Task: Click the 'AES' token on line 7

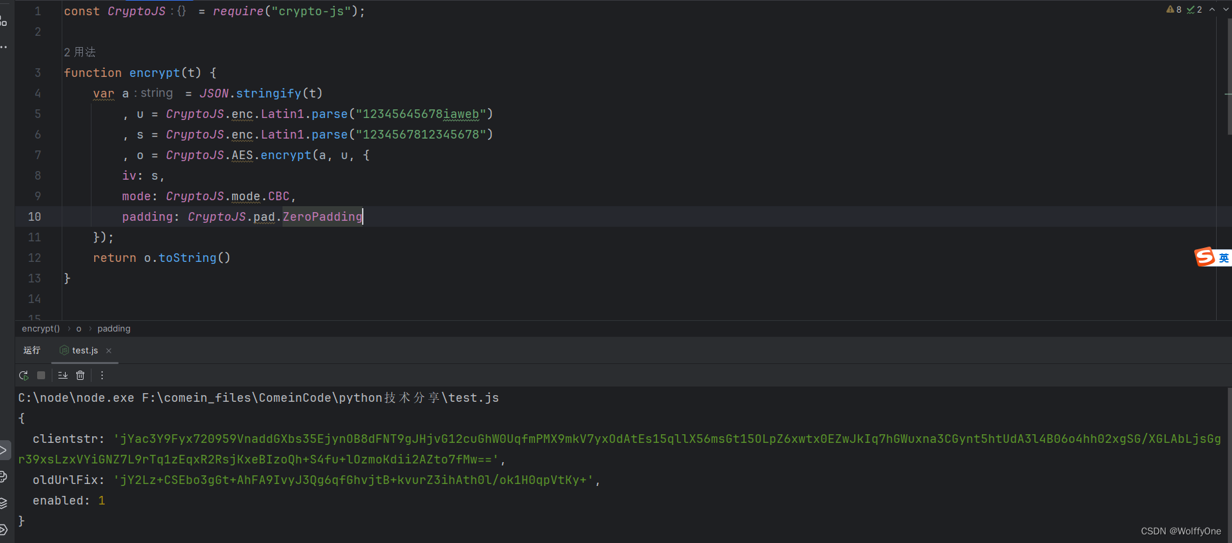Action: tap(242, 155)
